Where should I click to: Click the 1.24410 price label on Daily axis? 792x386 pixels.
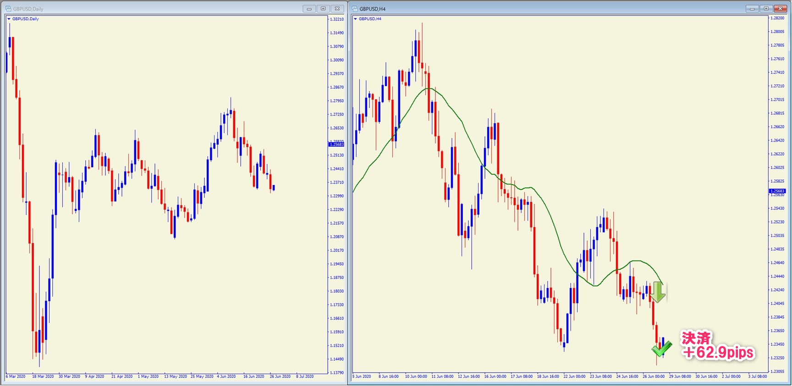pyautogui.click(x=337, y=169)
